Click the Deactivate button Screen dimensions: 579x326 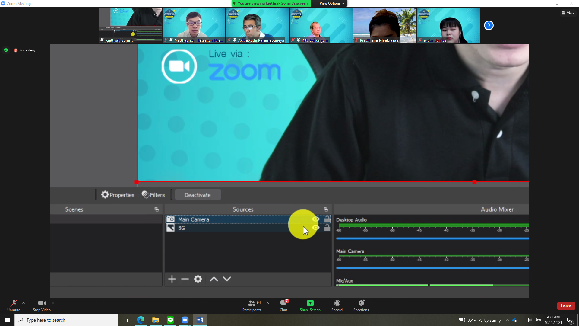click(198, 195)
